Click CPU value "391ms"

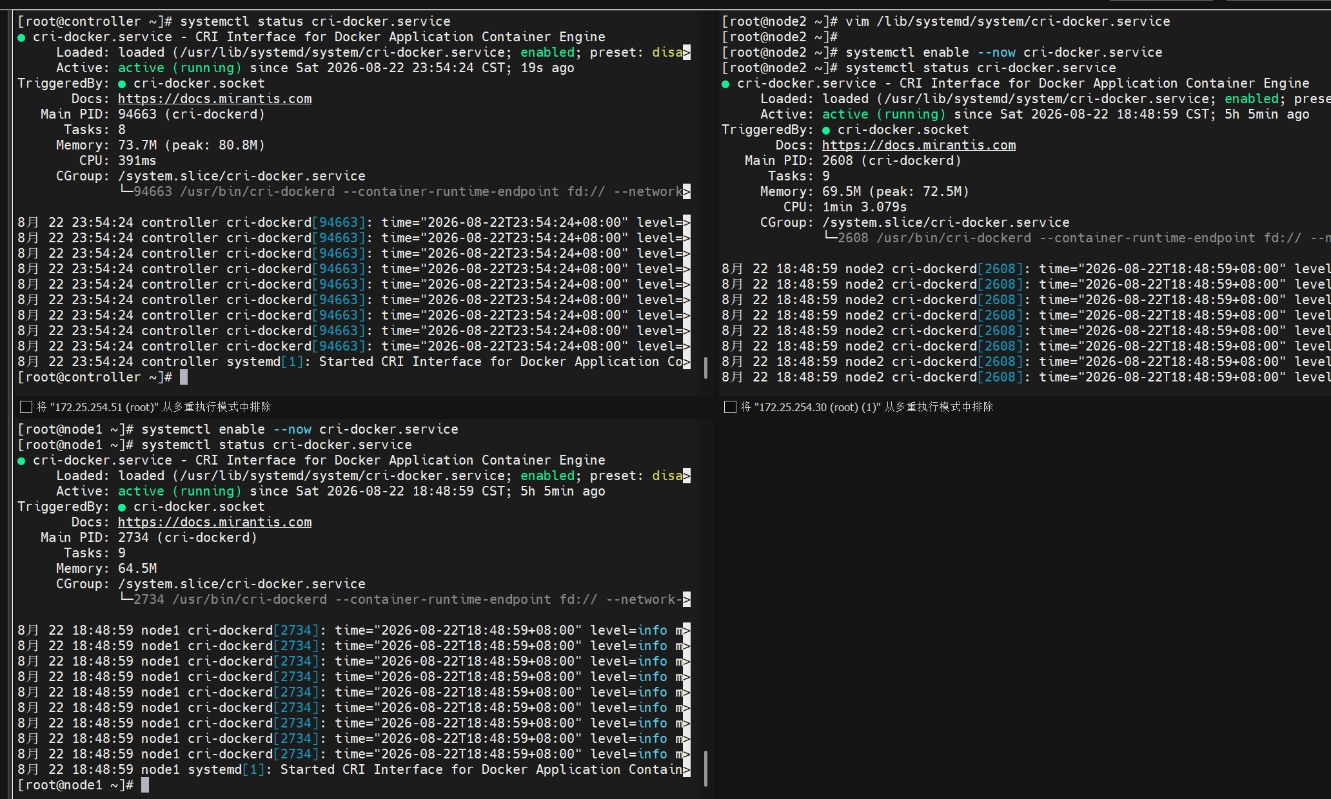(x=137, y=160)
